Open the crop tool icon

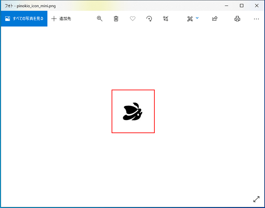(166, 19)
